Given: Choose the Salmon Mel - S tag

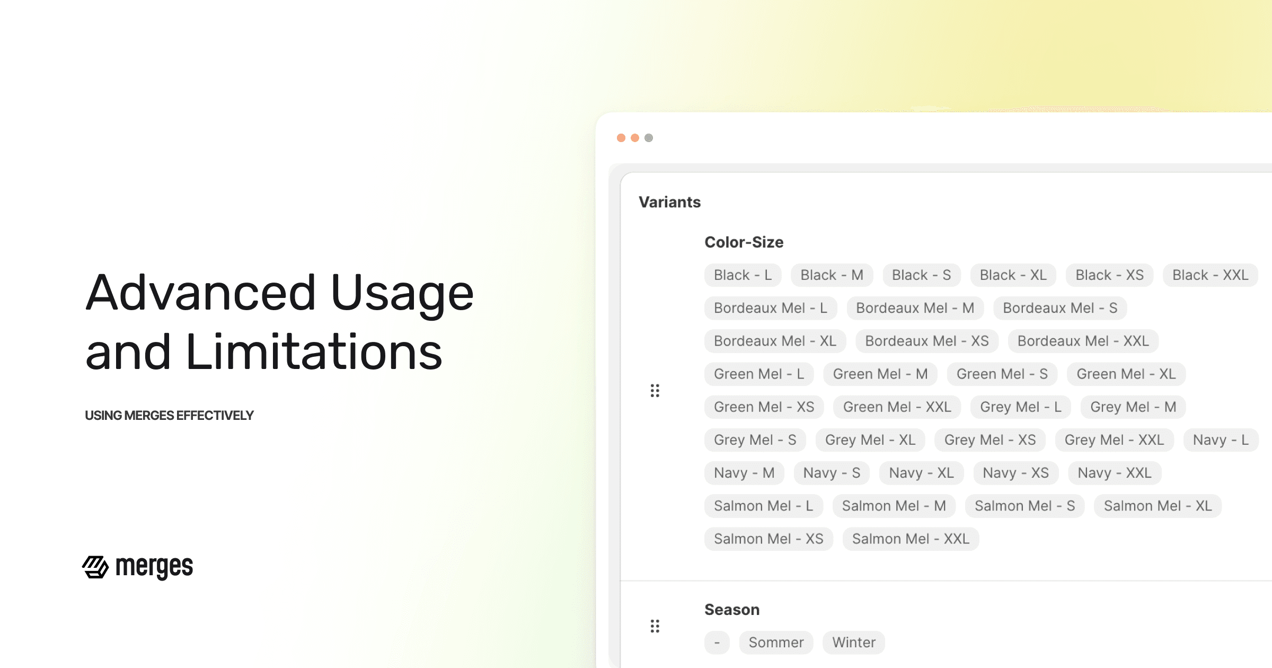Looking at the screenshot, I should click(x=1024, y=505).
